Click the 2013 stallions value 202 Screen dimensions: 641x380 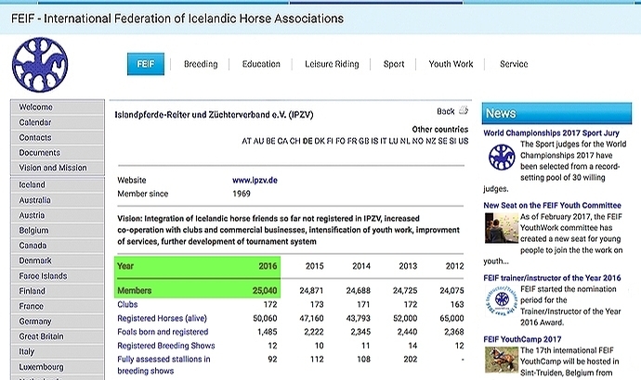[x=411, y=360]
